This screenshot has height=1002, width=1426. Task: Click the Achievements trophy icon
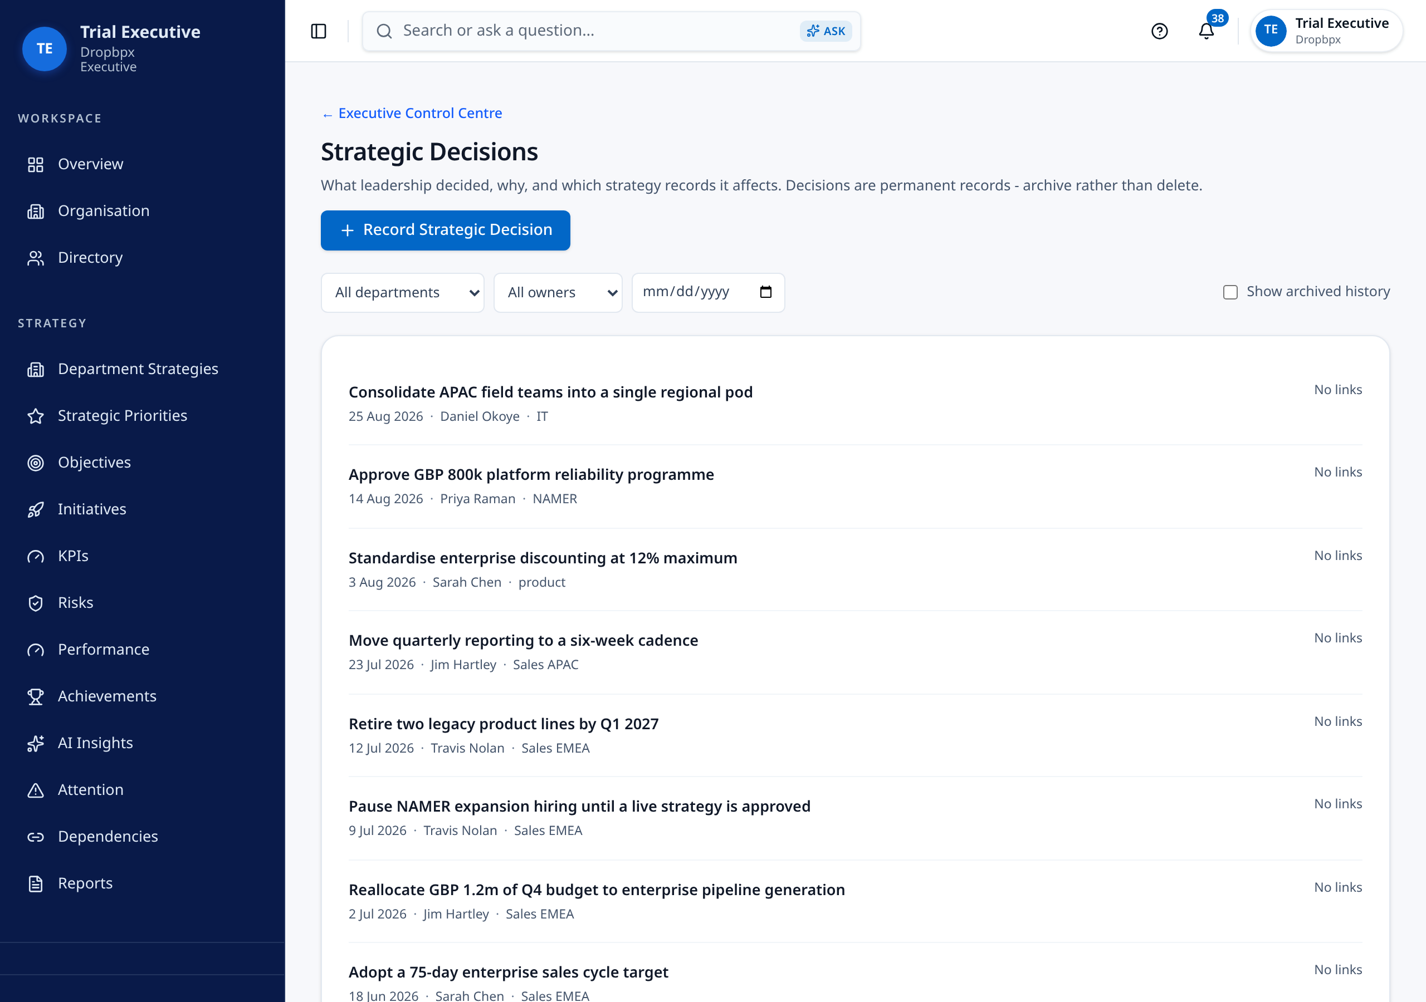36,696
